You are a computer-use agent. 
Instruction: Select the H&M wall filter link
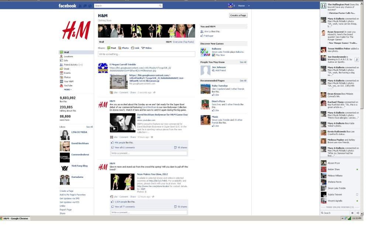coord(168,42)
